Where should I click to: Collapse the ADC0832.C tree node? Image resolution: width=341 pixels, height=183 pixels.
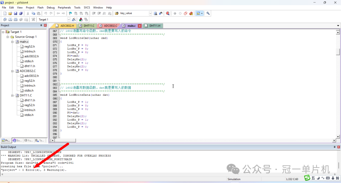pos(12,71)
